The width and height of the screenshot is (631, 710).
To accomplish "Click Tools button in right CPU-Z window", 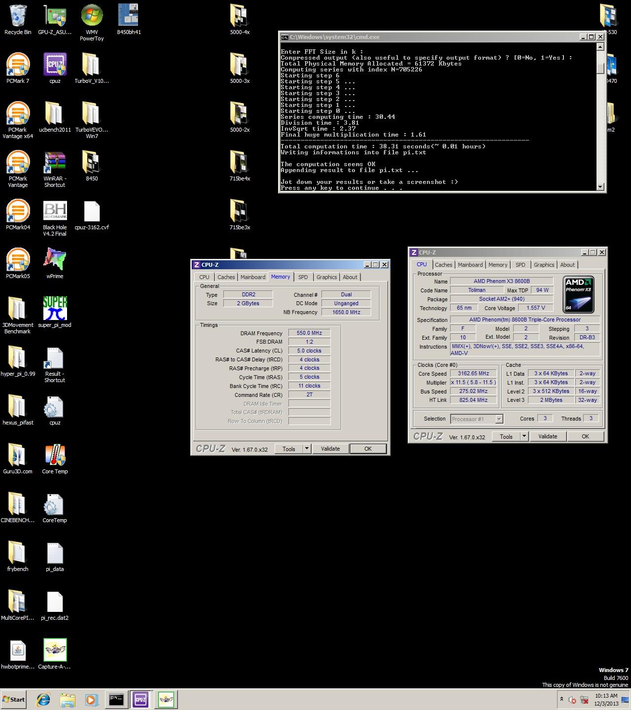I will [x=506, y=436].
